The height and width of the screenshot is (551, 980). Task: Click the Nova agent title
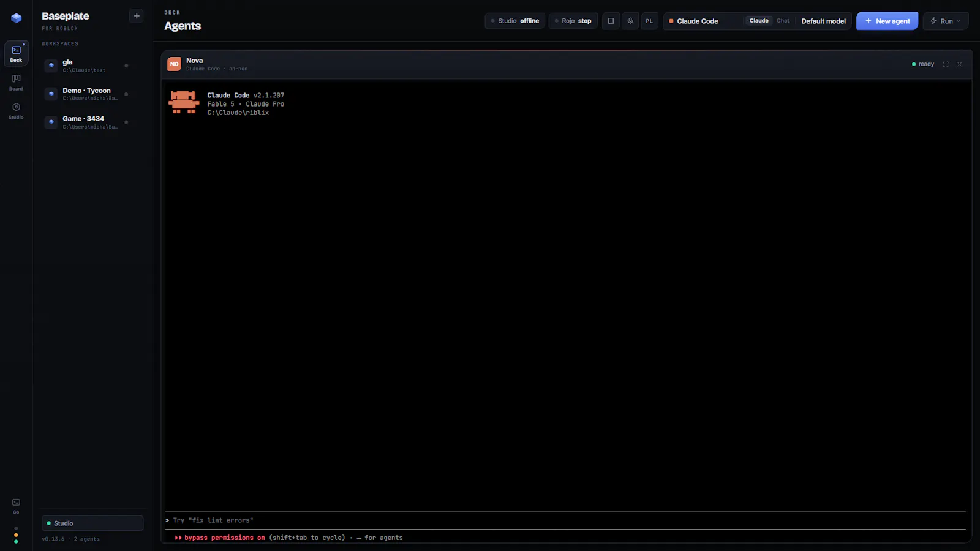tap(195, 61)
